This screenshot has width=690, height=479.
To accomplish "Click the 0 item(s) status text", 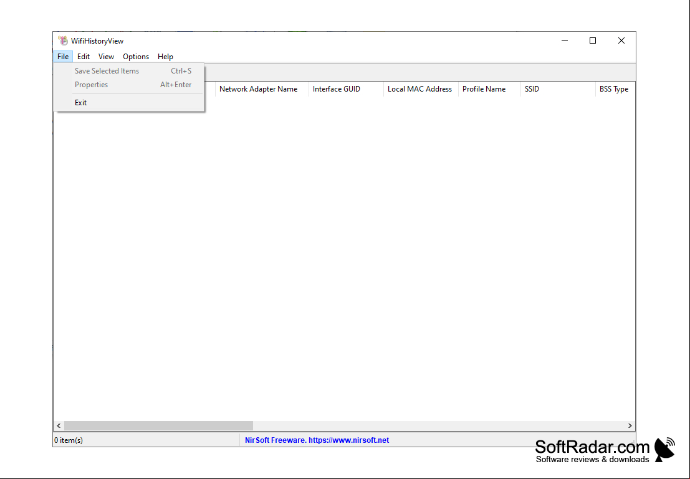I will point(69,440).
